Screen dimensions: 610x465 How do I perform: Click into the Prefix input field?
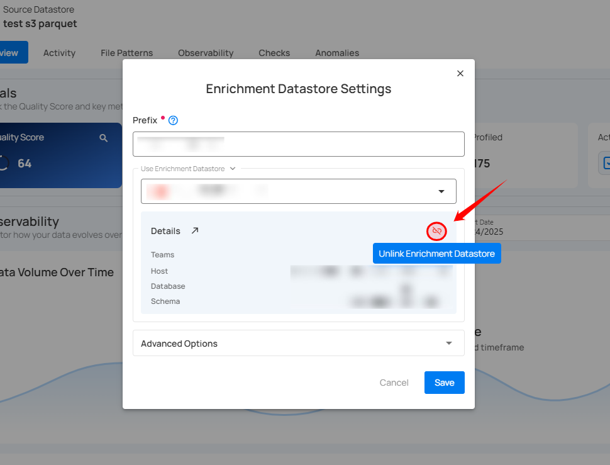tap(298, 144)
